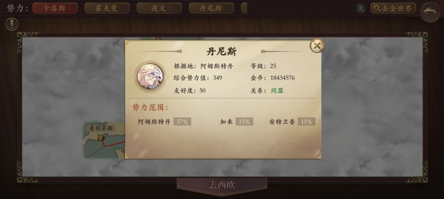
Task: Click the partially hidden fifth faction tab
Action: coord(244,9)
